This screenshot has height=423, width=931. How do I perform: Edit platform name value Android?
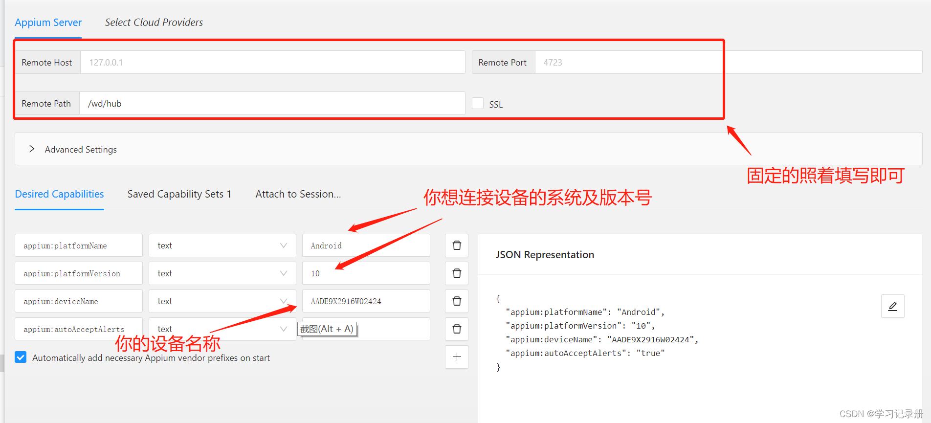tap(366, 245)
